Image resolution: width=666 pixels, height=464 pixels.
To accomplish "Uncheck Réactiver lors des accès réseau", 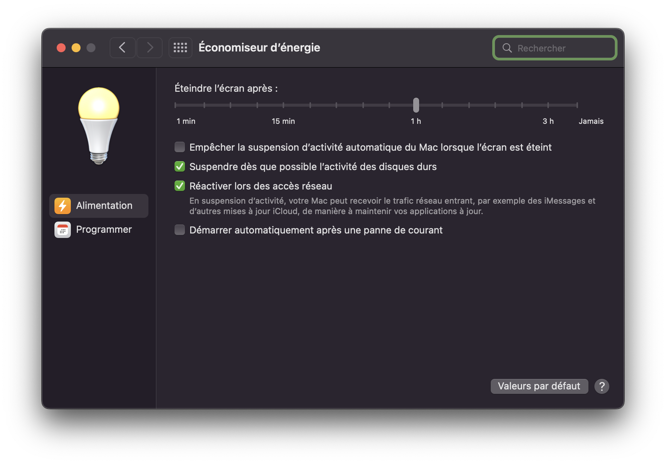I will pyautogui.click(x=179, y=186).
